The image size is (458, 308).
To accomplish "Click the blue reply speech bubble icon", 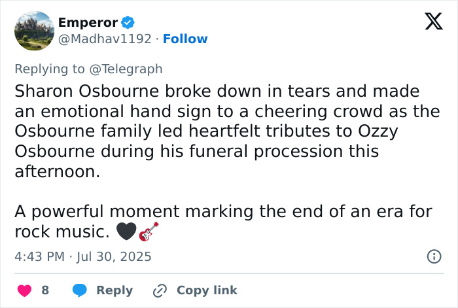I will pyautogui.click(x=79, y=290).
